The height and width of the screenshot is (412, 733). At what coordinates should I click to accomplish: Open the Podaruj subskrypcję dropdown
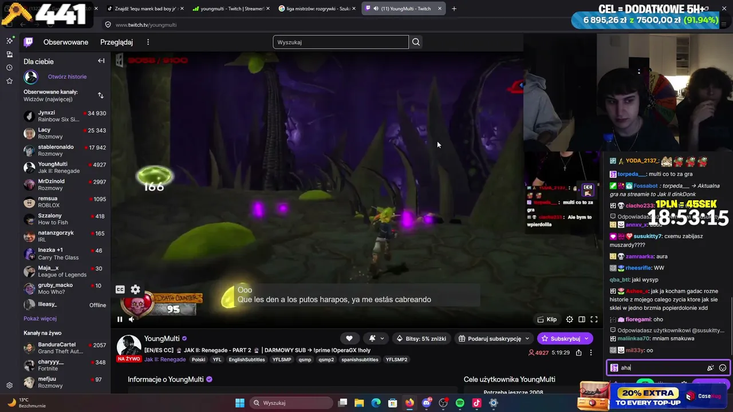click(x=495, y=338)
